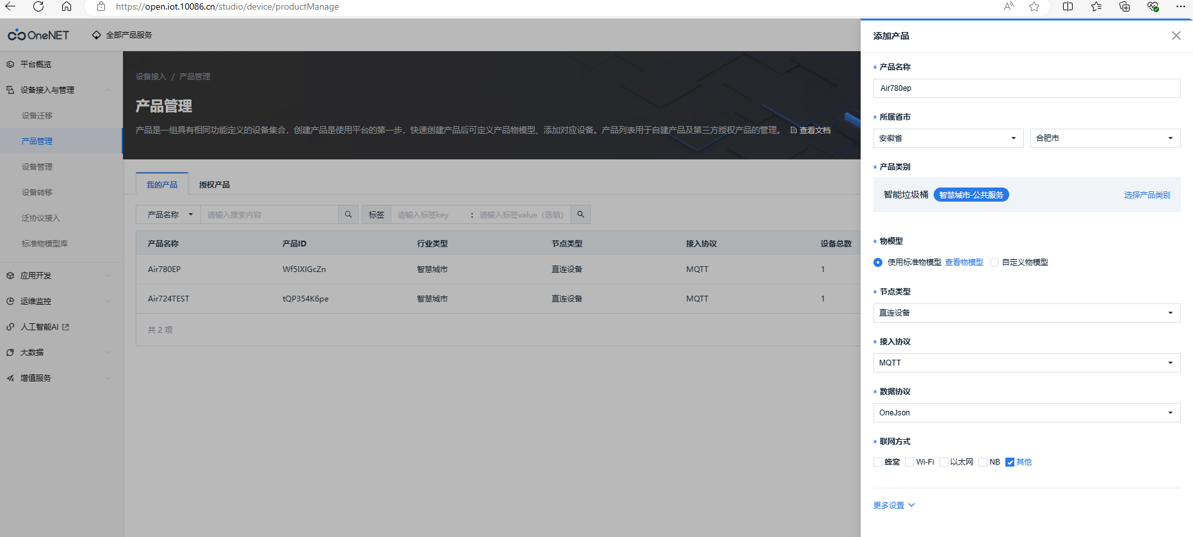The height and width of the screenshot is (537, 1193).
Task: Click the 请输入标签key field
Action: click(430, 214)
